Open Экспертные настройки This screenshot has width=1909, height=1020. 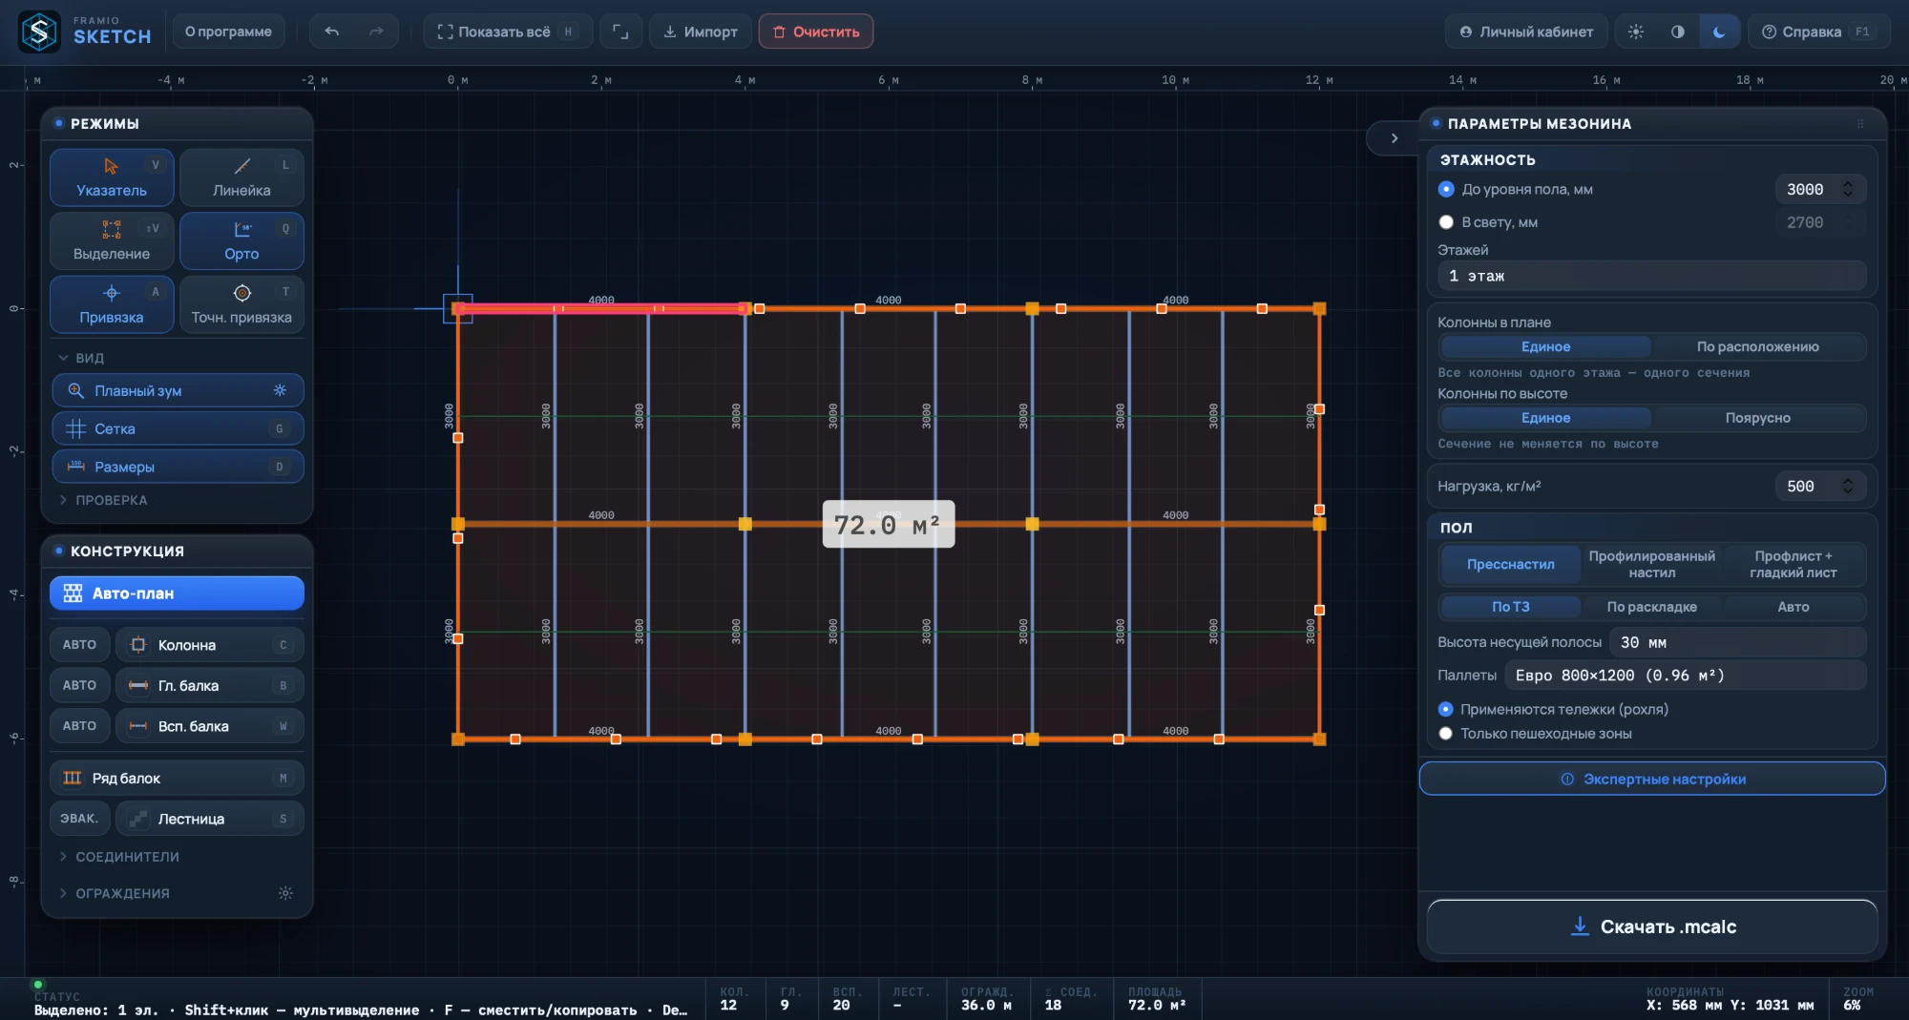point(1652,779)
